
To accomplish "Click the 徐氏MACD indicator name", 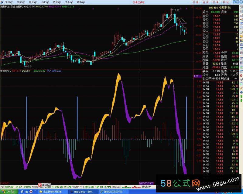I will (6, 71).
